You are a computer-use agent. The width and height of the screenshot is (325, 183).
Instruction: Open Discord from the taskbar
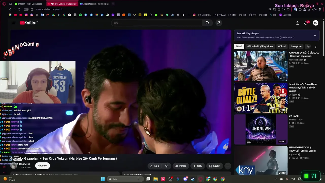[x=185, y=179]
